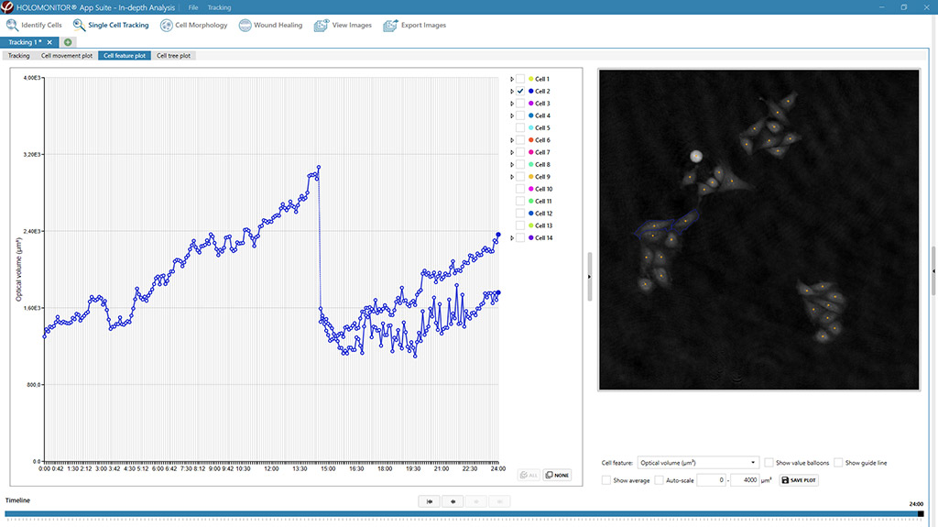938x527 pixels.
Task: Step forward one frame in the timeline
Action: pos(476,501)
